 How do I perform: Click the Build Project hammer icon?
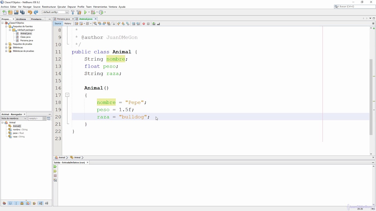(x=73, y=12)
